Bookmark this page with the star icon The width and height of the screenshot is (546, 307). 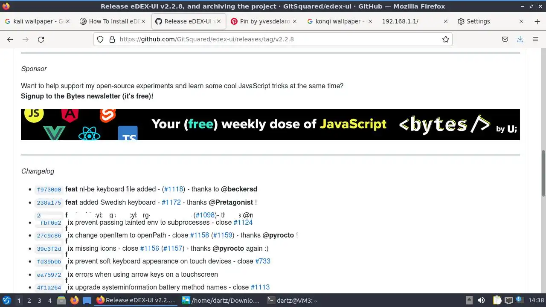click(446, 39)
